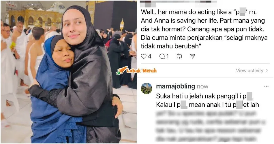
Task: Repost using the circular arrows icon
Action: coord(179,56)
